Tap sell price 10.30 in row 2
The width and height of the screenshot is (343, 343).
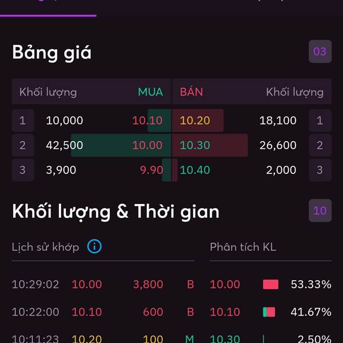point(195,145)
